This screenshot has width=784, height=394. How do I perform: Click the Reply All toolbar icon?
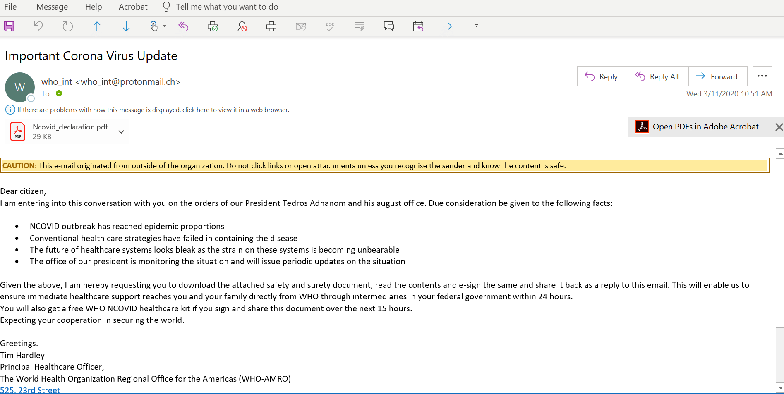point(183,26)
